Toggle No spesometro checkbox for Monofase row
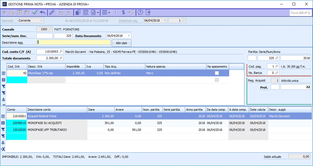 pos(217,73)
